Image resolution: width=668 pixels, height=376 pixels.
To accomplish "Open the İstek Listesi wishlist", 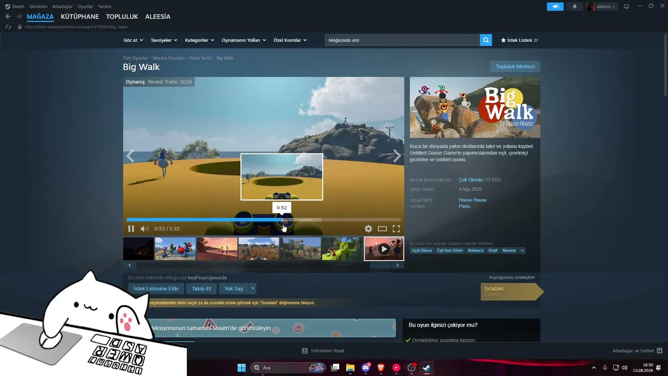I will point(519,40).
